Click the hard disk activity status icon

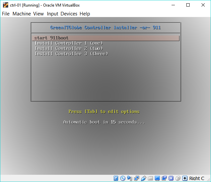(x=116, y=178)
